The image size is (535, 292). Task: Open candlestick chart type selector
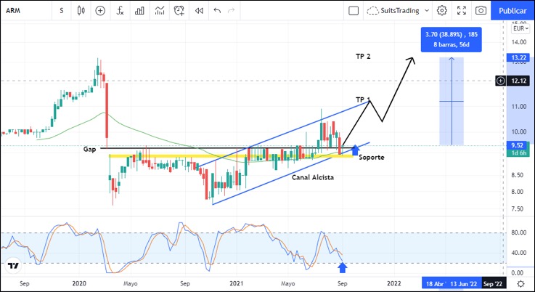[x=81, y=11]
